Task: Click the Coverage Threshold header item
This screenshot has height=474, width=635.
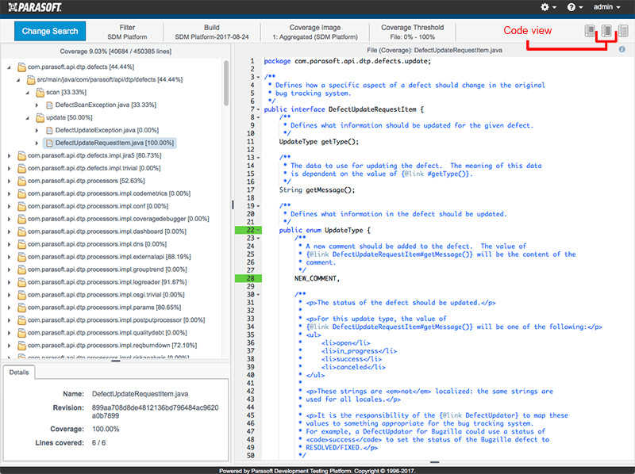Action: (412, 32)
